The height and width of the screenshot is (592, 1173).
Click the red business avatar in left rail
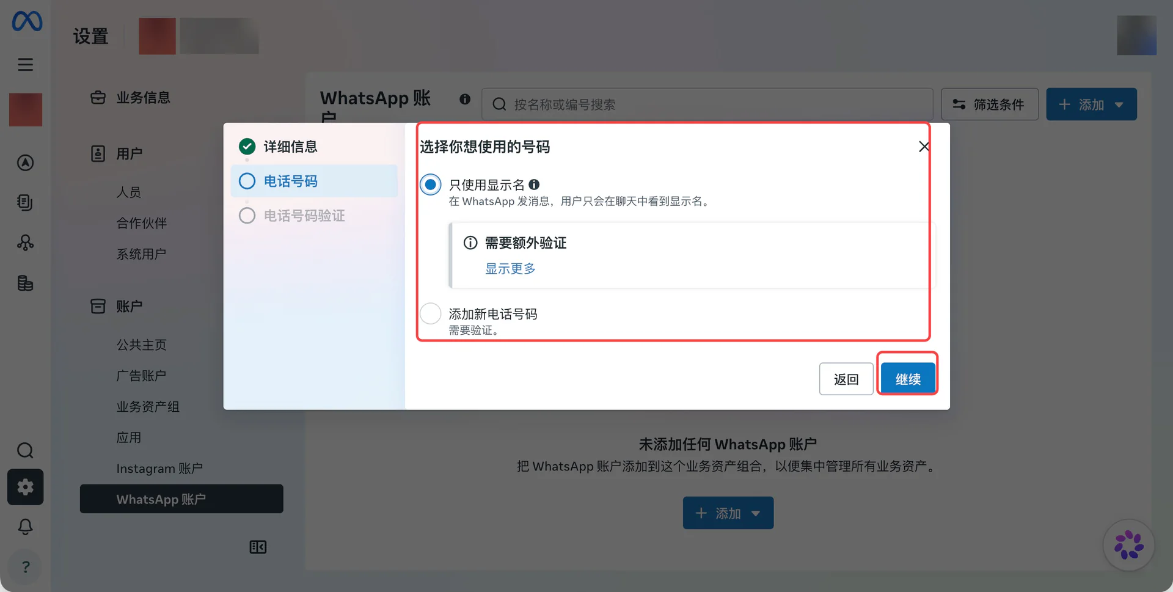coord(26,110)
